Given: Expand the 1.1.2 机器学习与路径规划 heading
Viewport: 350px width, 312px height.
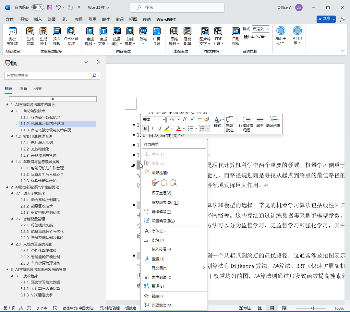Looking at the screenshot, I should pos(17,124).
